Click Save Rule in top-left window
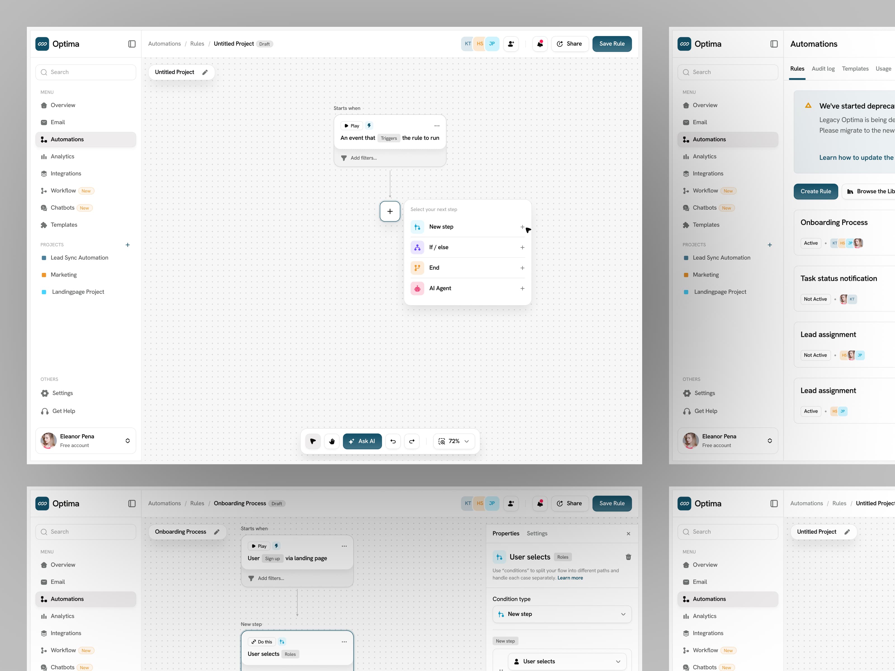Viewport: 895px width, 671px height. coord(612,44)
